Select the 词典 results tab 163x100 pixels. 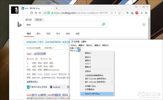point(68,34)
